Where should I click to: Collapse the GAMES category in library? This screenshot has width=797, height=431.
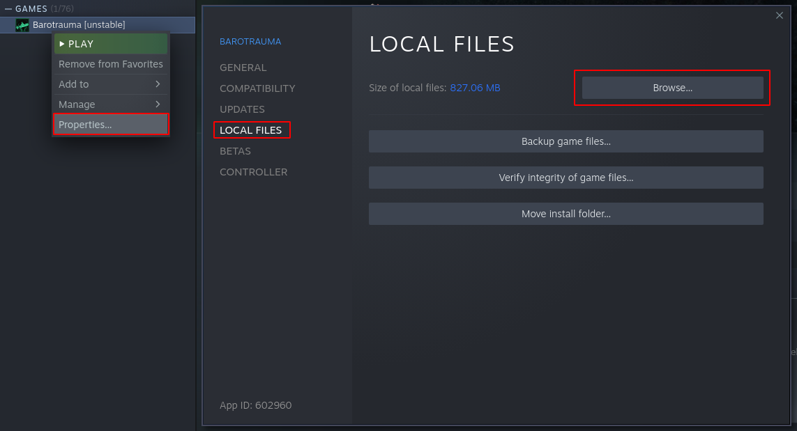point(8,8)
